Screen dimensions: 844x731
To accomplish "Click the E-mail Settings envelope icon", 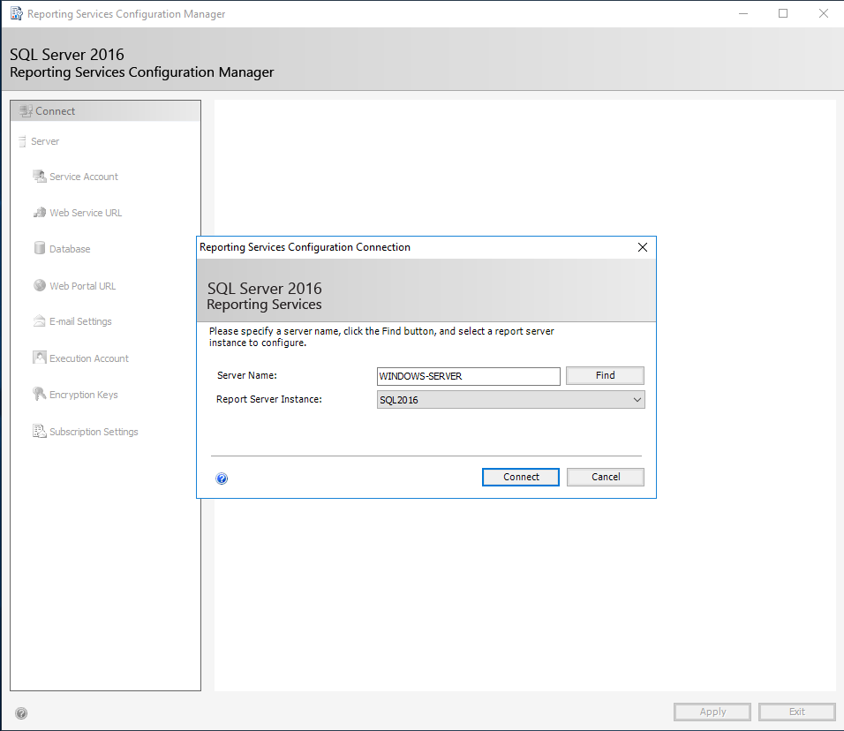I will (40, 321).
